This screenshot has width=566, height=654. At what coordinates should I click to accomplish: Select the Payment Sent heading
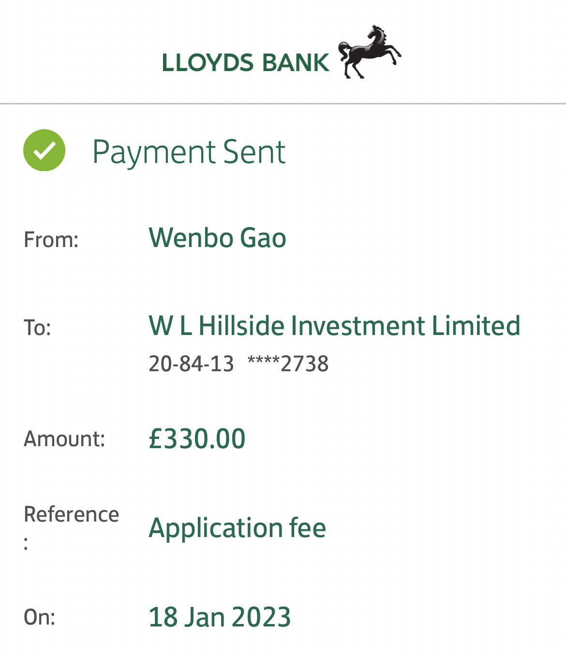pyautogui.click(x=189, y=152)
